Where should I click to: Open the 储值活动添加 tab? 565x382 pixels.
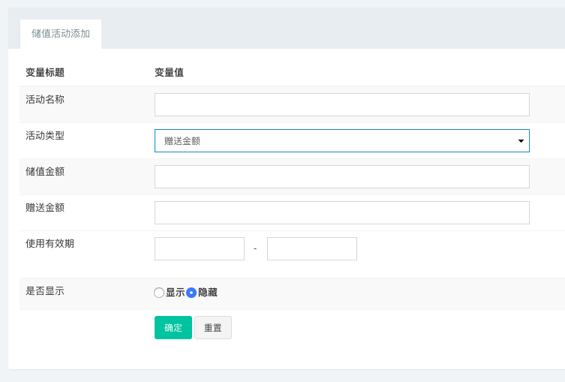tap(61, 34)
